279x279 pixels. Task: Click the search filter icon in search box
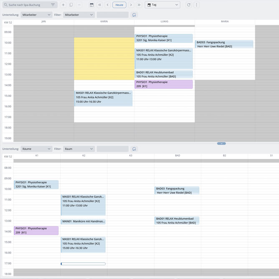coord(53,5)
